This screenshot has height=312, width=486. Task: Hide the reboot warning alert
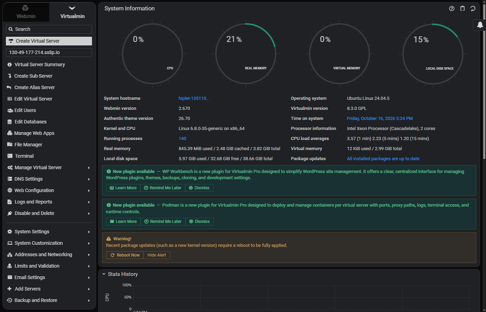click(157, 255)
